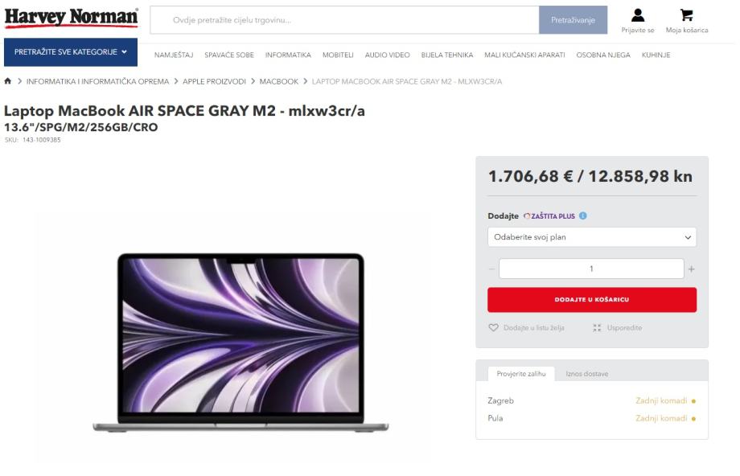This screenshot has height=476, width=740.
Task: Open the MacBook breadcrumb link
Action: (x=278, y=81)
